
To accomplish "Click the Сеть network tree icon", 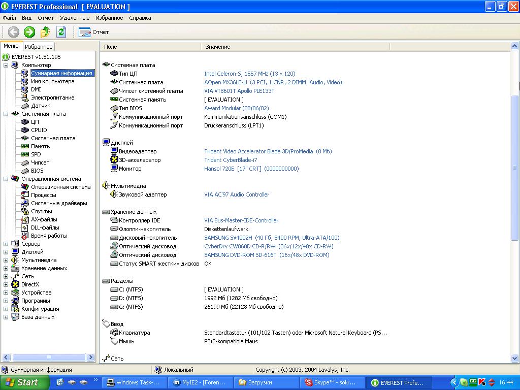I will click(x=15, y=276).
